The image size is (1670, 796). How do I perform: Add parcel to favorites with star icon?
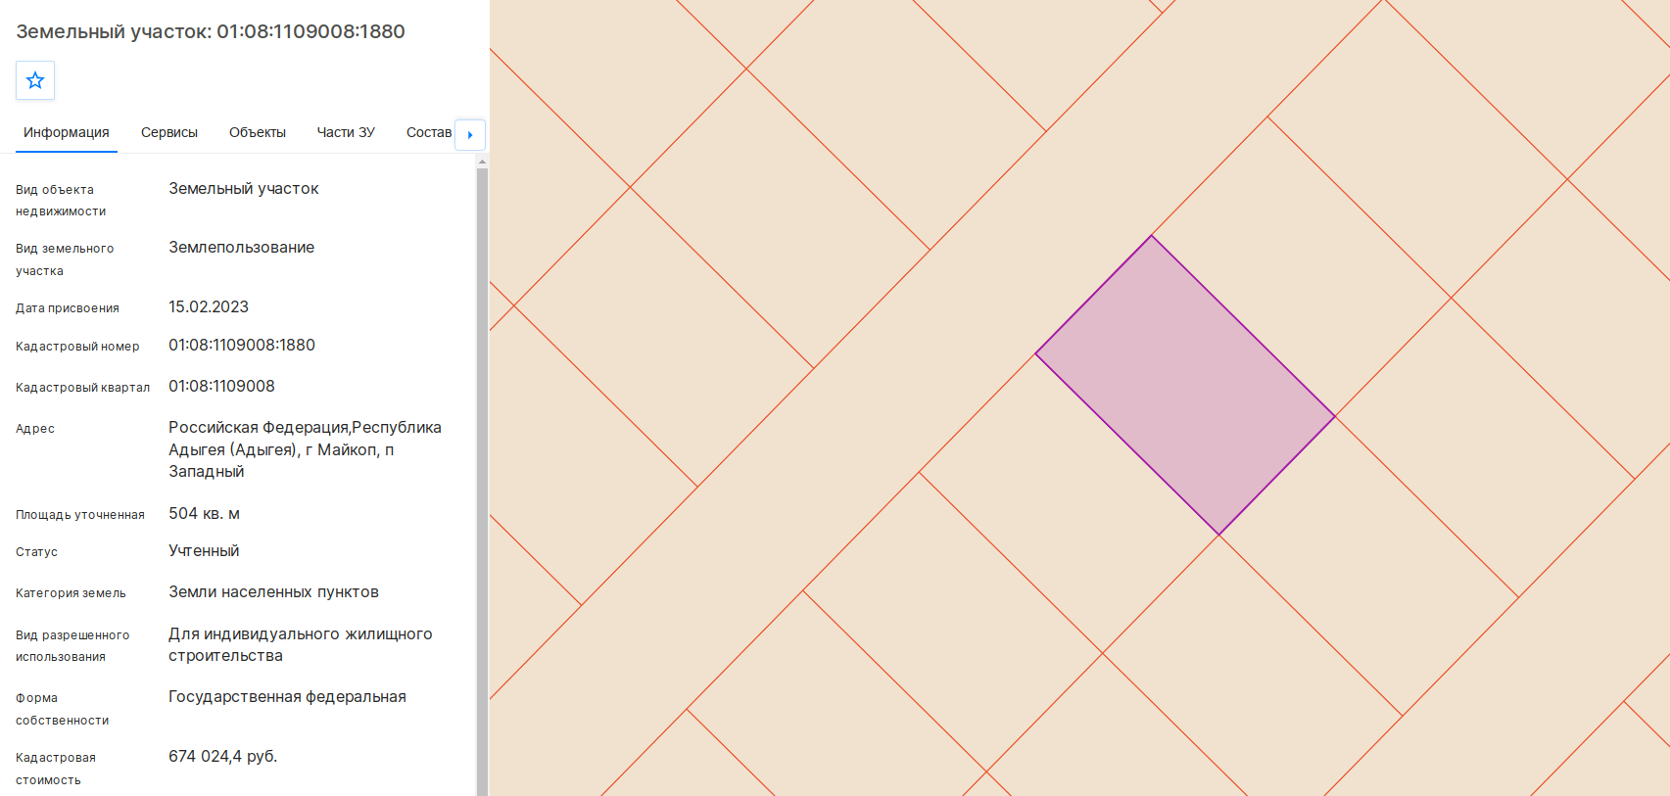coord(35,80)
